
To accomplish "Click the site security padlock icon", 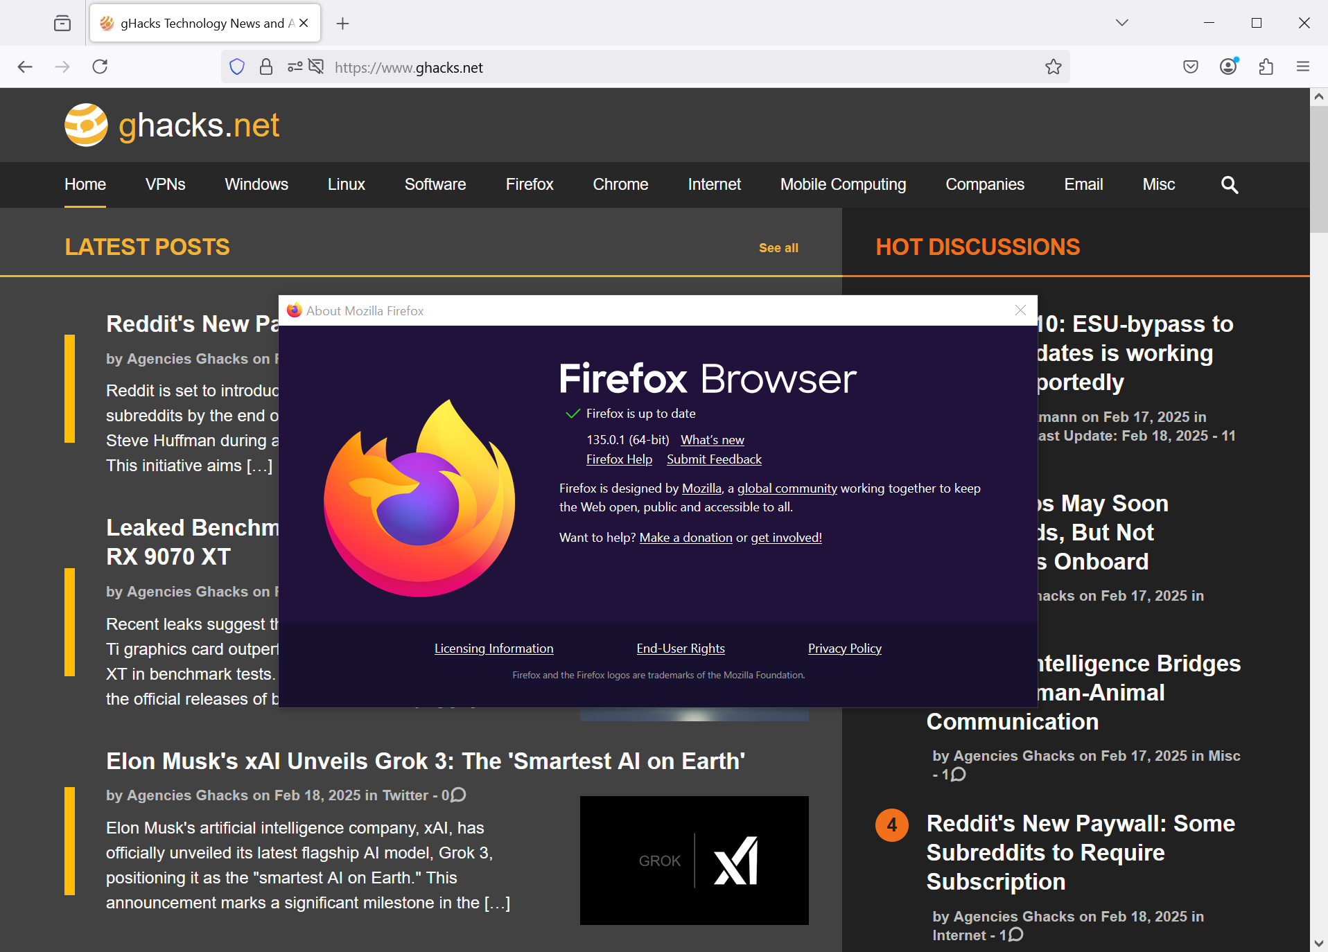I will pyautogui.click(x=266, y=67).
